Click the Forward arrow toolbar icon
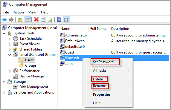 tap(11, 20)
